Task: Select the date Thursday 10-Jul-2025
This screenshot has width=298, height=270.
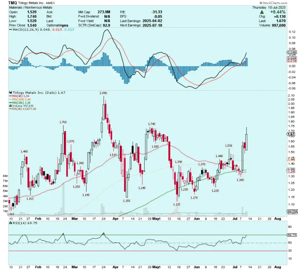Action: pyautogui.click(x=269, y=8)
